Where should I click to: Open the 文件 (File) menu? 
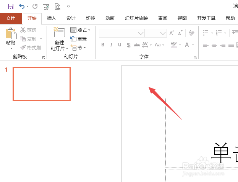tap(11, 18)
